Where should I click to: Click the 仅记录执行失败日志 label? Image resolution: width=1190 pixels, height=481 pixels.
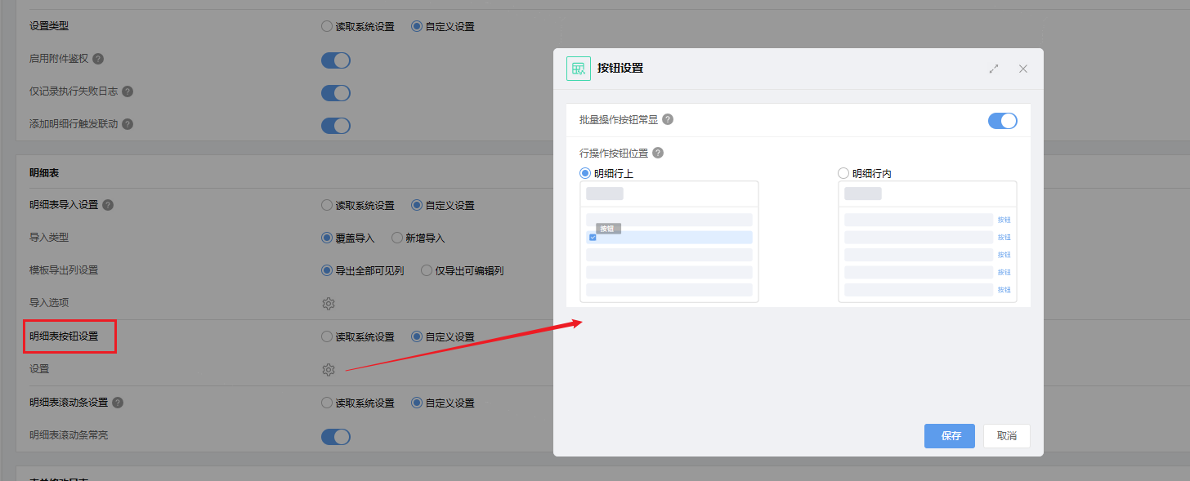[74, 91]
